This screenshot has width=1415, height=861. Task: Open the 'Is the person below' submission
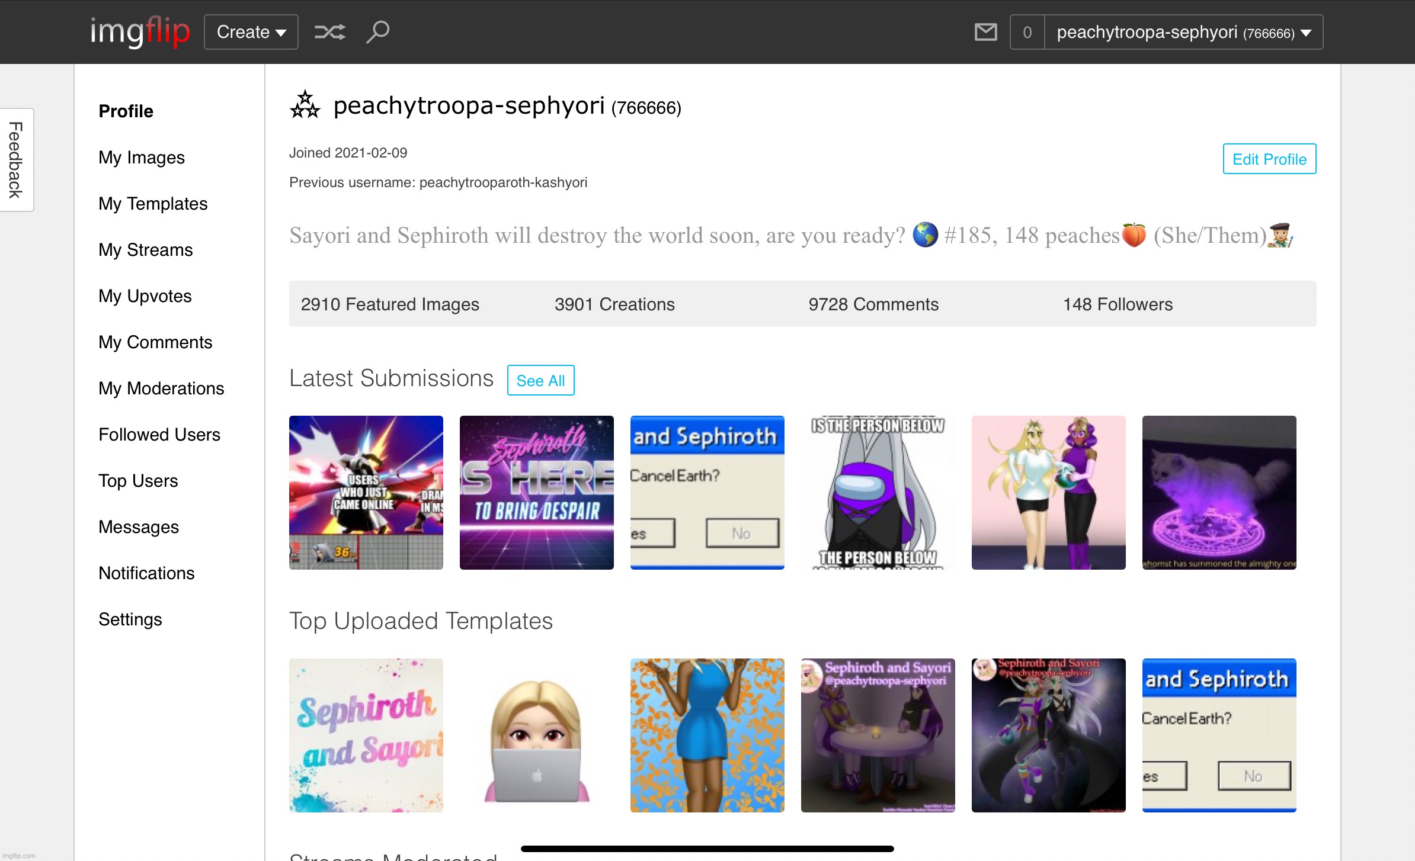878,493
